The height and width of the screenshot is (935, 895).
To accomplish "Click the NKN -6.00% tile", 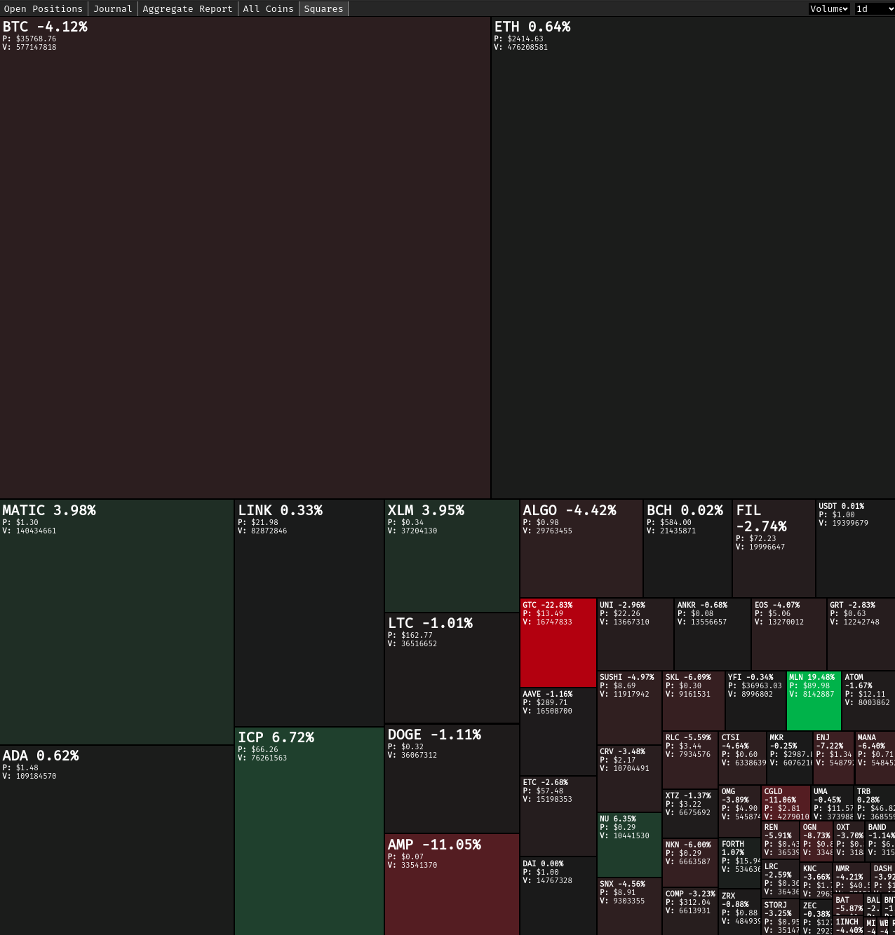I will pos(690,863).
